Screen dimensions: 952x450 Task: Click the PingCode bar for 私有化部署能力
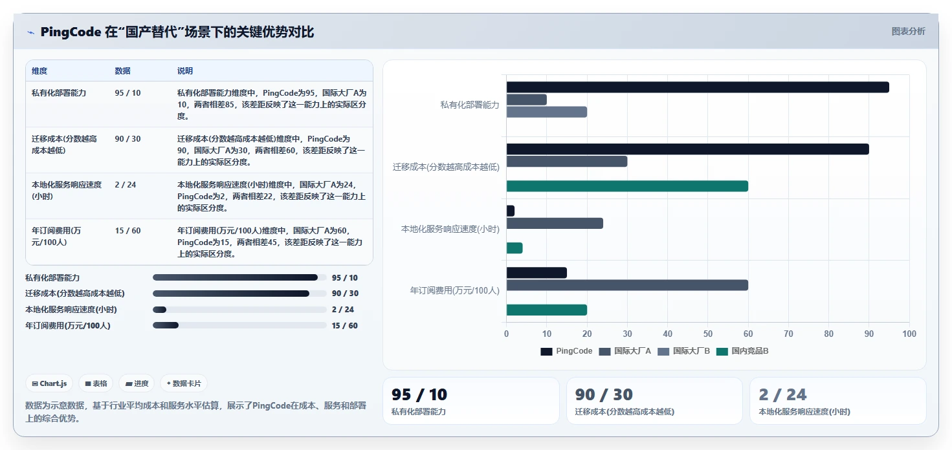coord(698,87)
